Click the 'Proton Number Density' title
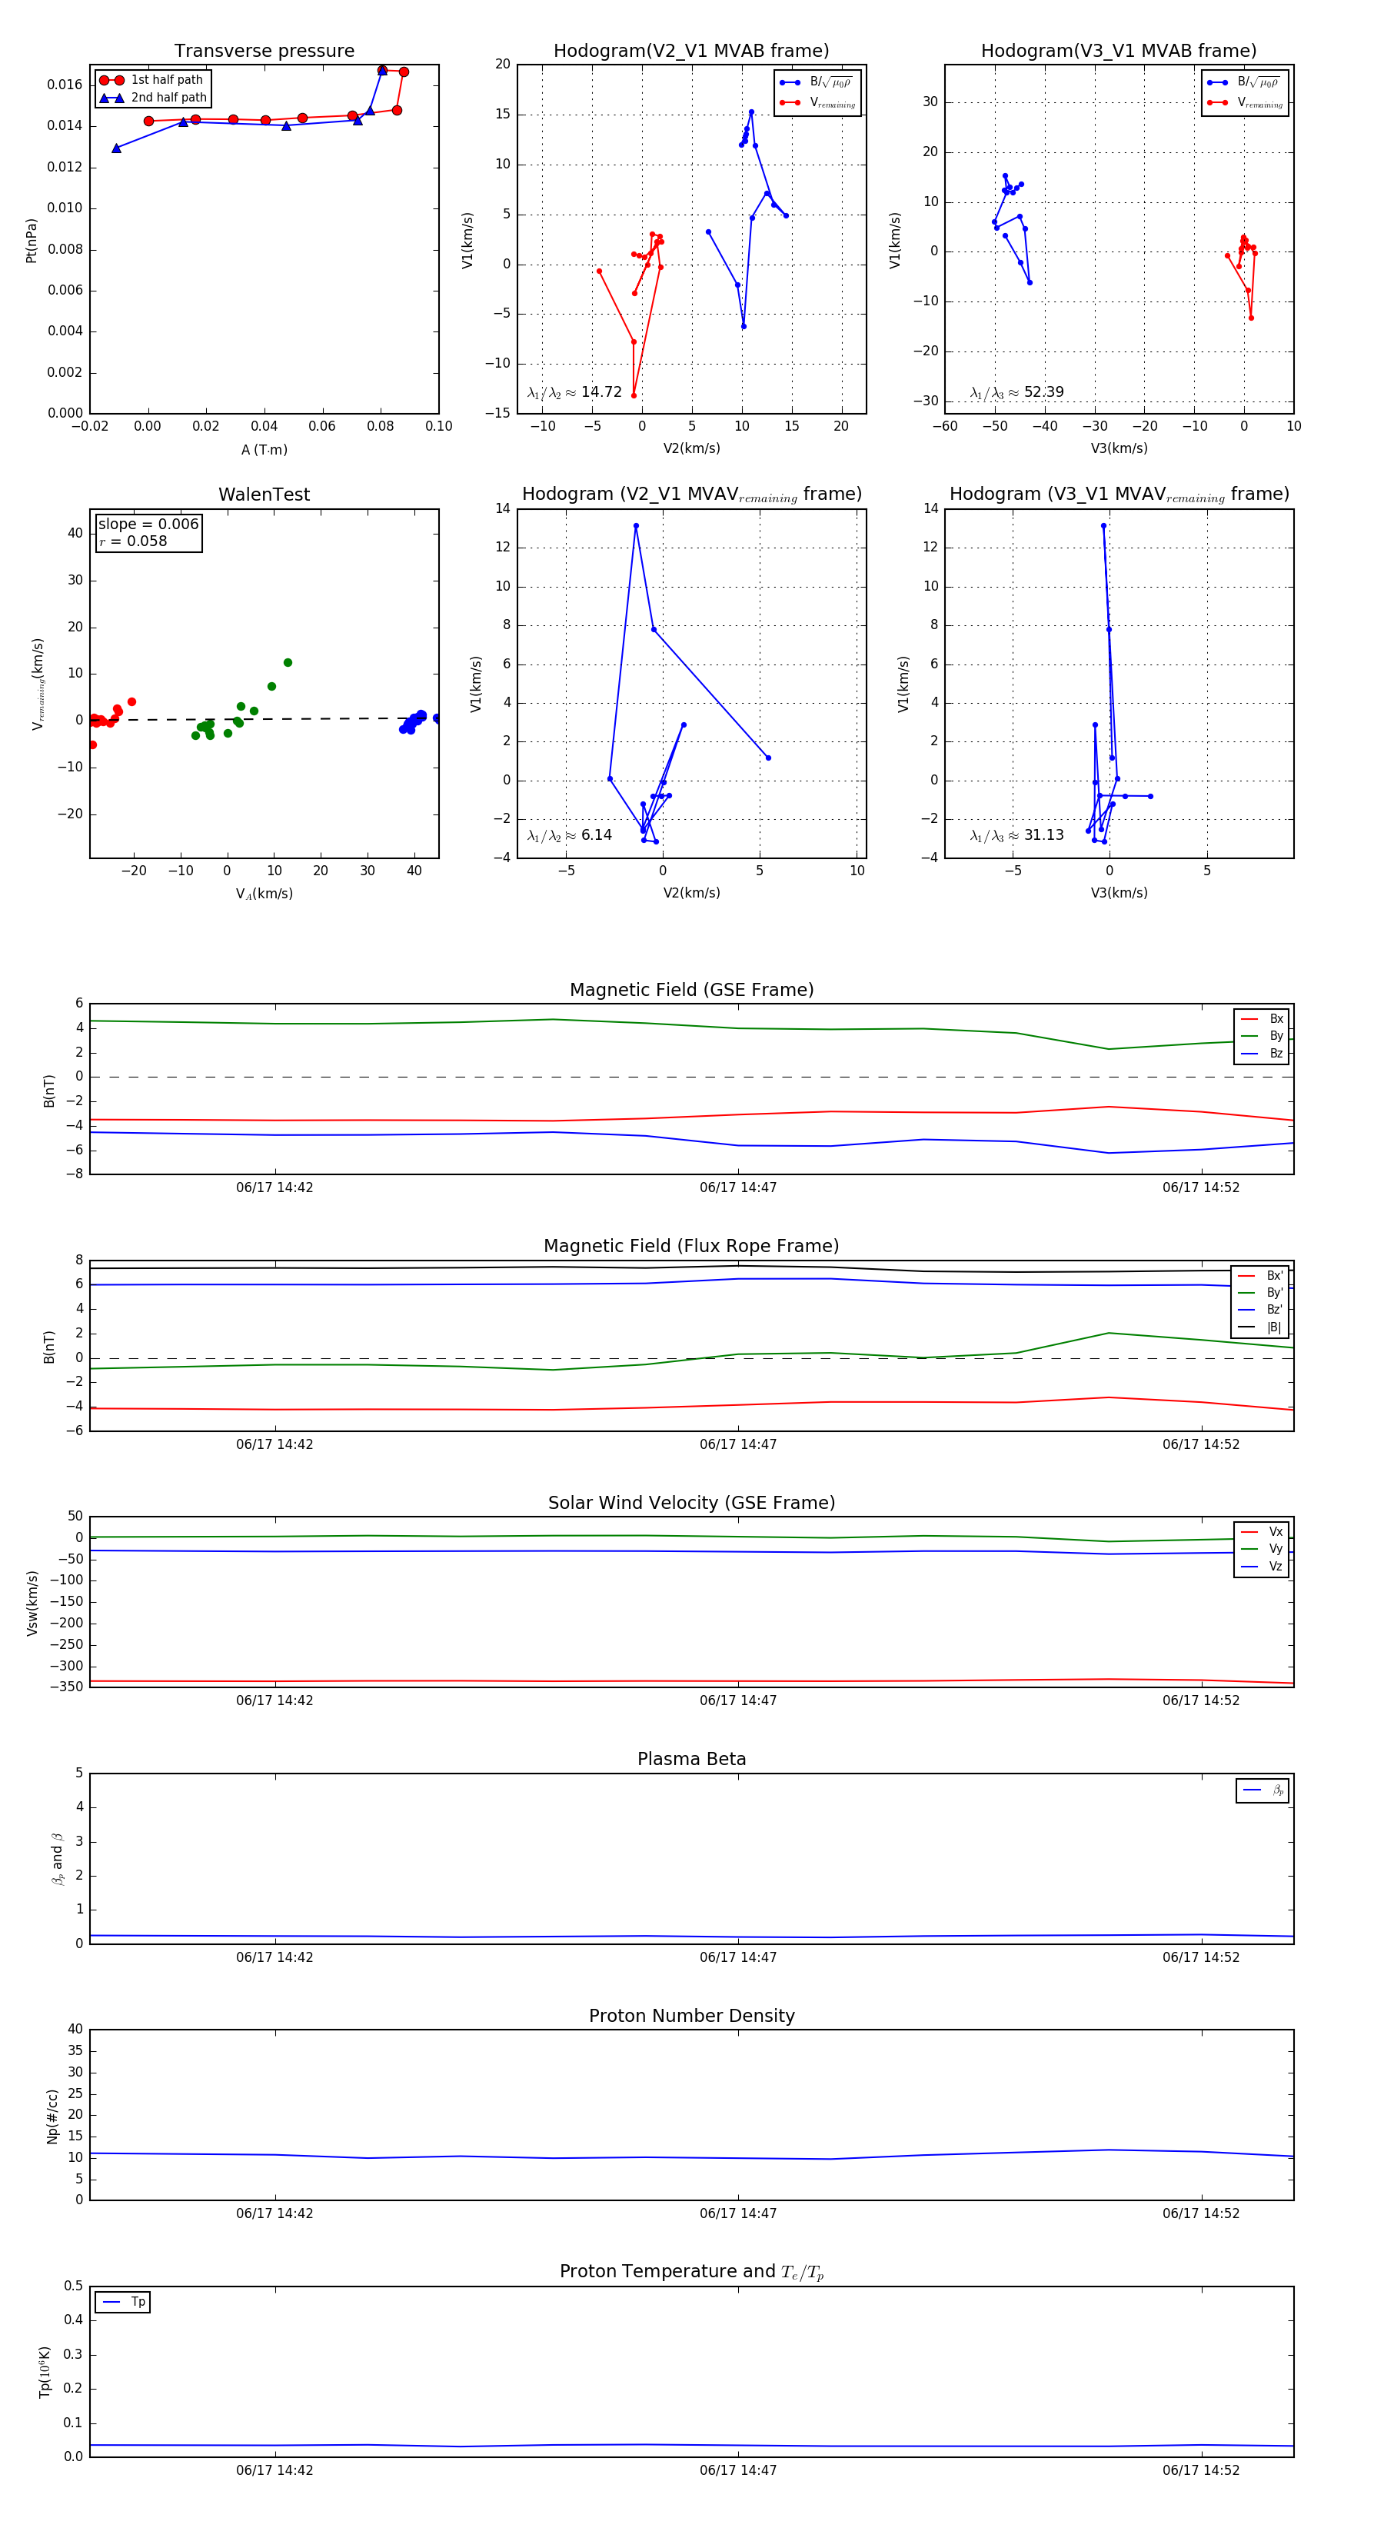Screen dimensions: 1384x2538 (x=691, y=2015)
